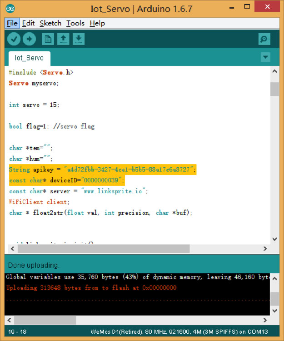
Task: Maximize the Arduino window
Action: [247, 7]
